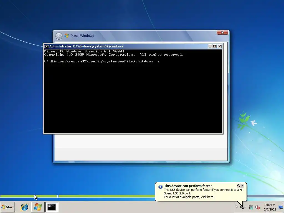This screenshot has width=284, height=213.
Task: Click the balloon information icon
Action: (161, 187)
